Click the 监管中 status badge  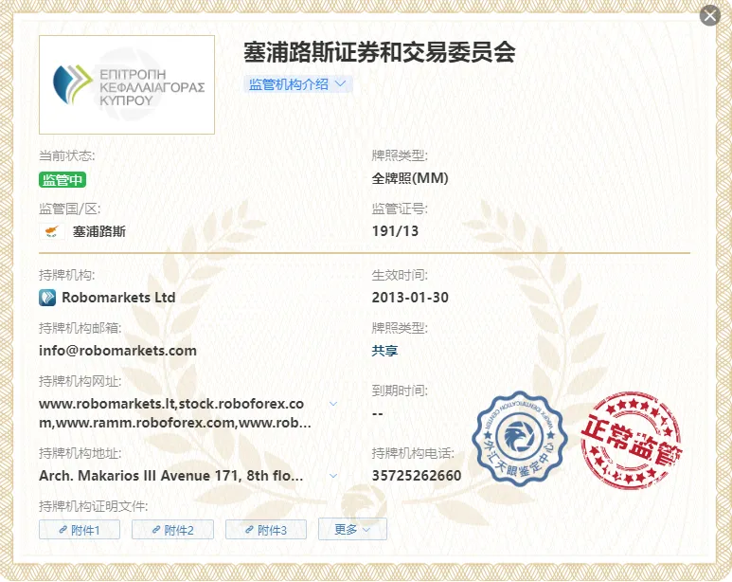(x=62, y=179)
